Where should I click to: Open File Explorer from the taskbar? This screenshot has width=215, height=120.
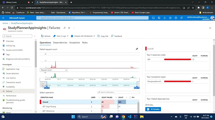[x=142, y=117]
